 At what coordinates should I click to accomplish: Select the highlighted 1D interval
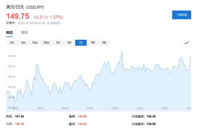coord(81,43)
